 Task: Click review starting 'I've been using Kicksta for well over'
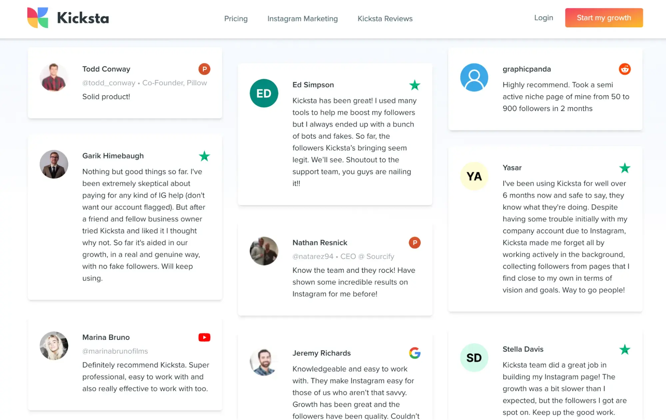tap(566, 237)
